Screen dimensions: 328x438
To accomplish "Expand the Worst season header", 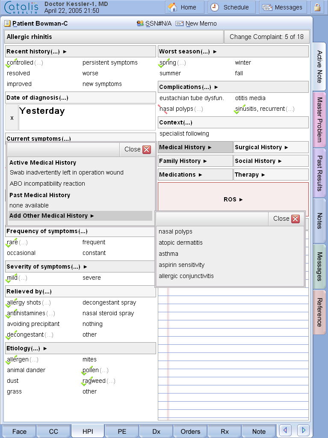I will pyautogui.click(x=233, y=51).
